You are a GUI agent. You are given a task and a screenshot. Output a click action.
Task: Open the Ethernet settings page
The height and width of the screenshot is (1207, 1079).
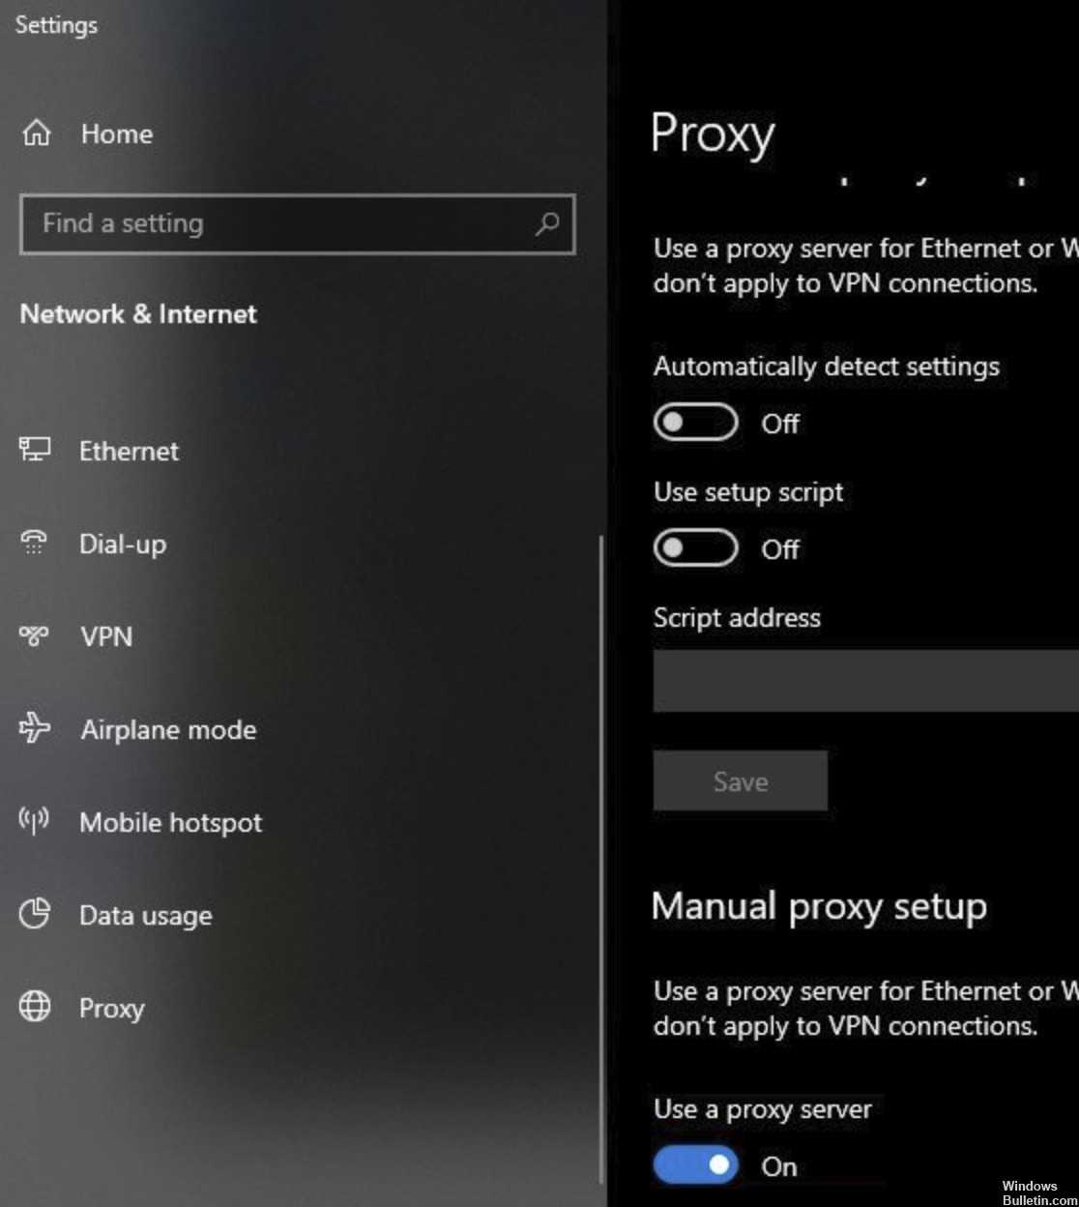tap(129, 451)
